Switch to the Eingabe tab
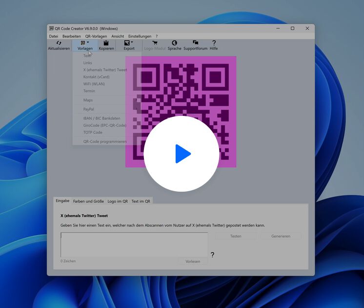Viewport: 364px width, 308px height. 62,200
